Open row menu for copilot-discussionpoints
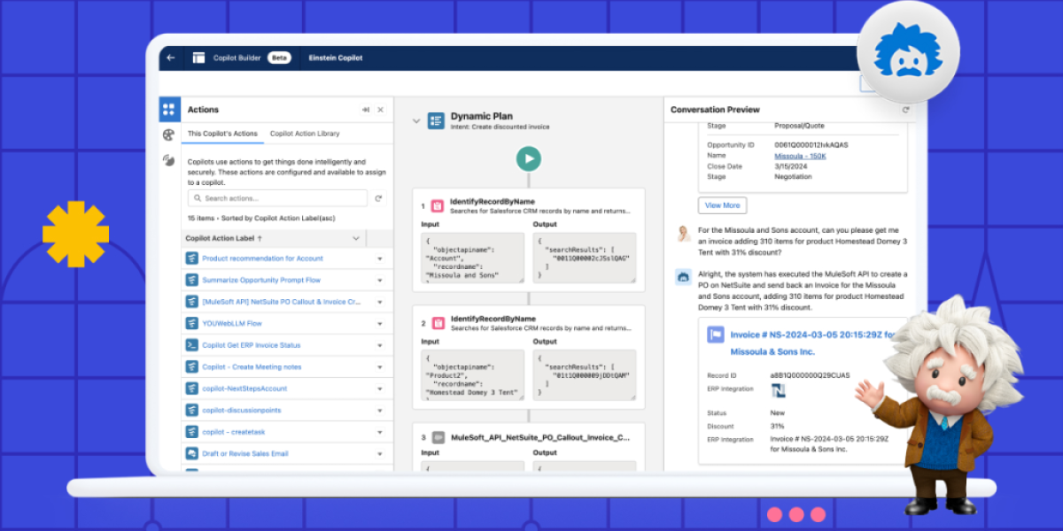 click(x=380, y=411)
